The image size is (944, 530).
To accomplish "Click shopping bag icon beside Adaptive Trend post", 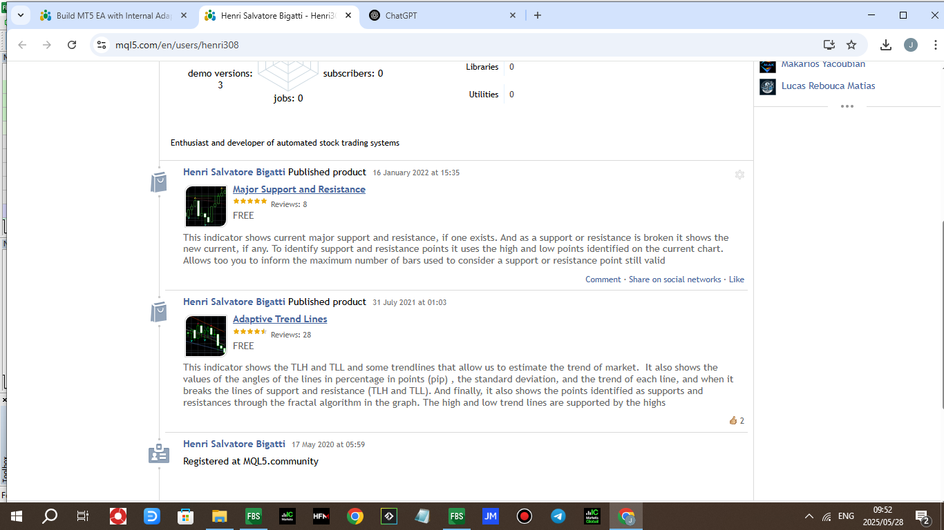I will pyautogui.click(x=160, y=312).
